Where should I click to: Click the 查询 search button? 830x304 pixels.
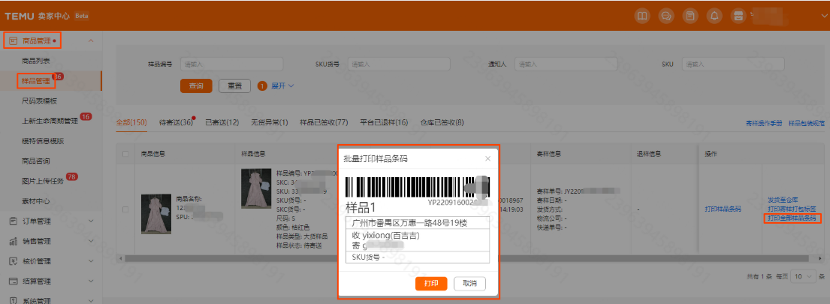(196, 86)
